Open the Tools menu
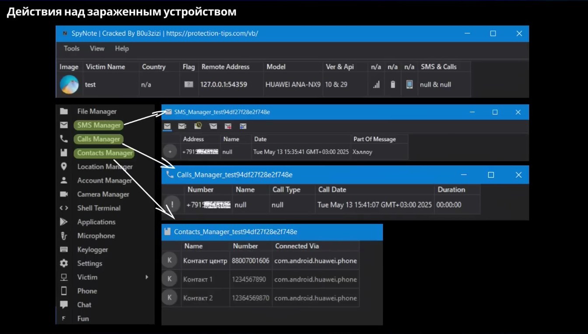 coord(72,49)
